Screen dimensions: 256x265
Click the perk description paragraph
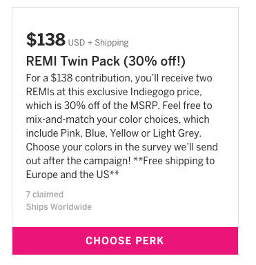[121, 126]
